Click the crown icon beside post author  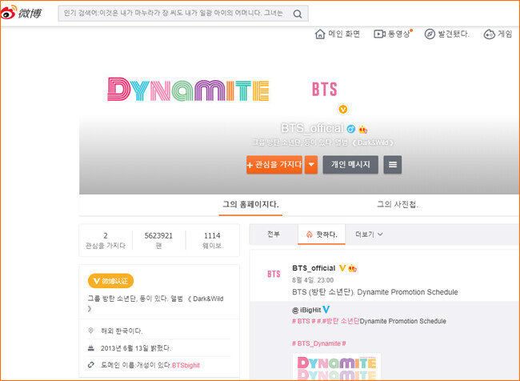tap(352, 268)
